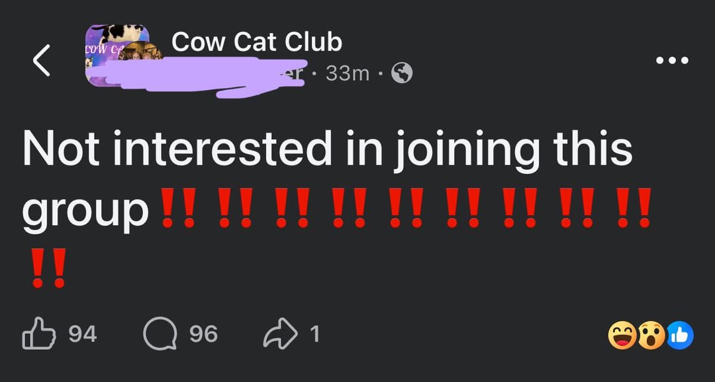The height and width of the screenshot is (382, 715).
Task: Open the 96 comments count
Action: pyautogui.click(x=203, y=334)
